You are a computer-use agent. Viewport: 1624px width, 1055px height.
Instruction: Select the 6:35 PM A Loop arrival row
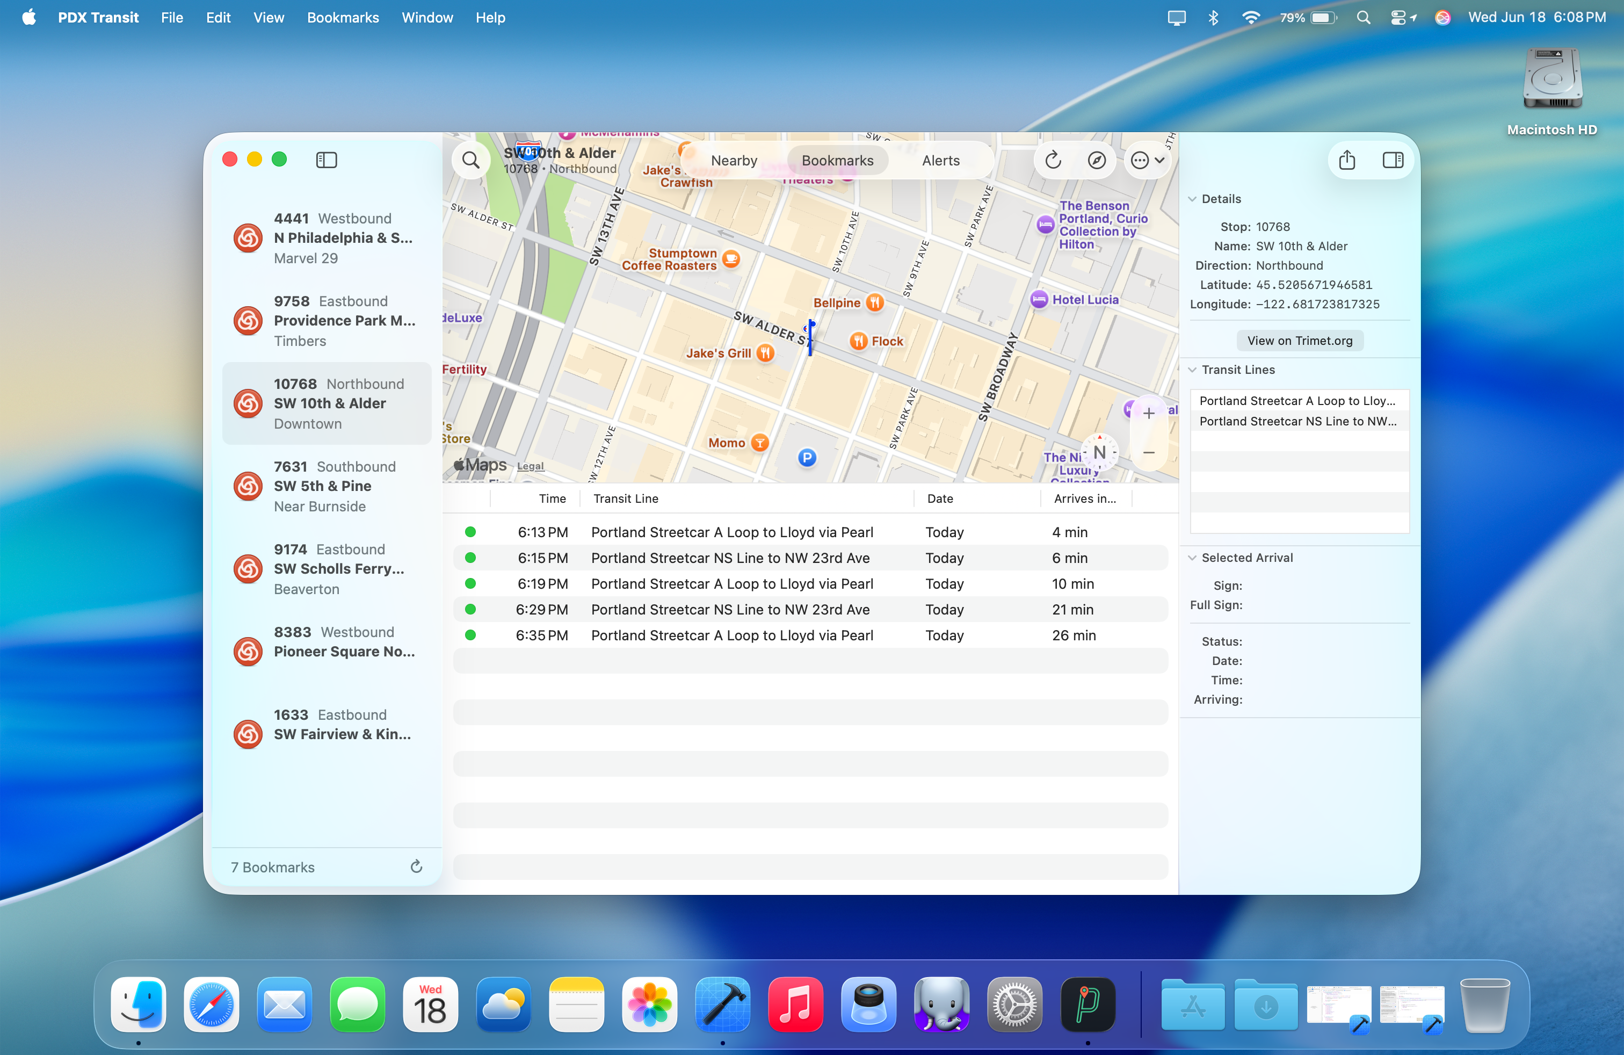pyautogui.click(x=810, y=635)
